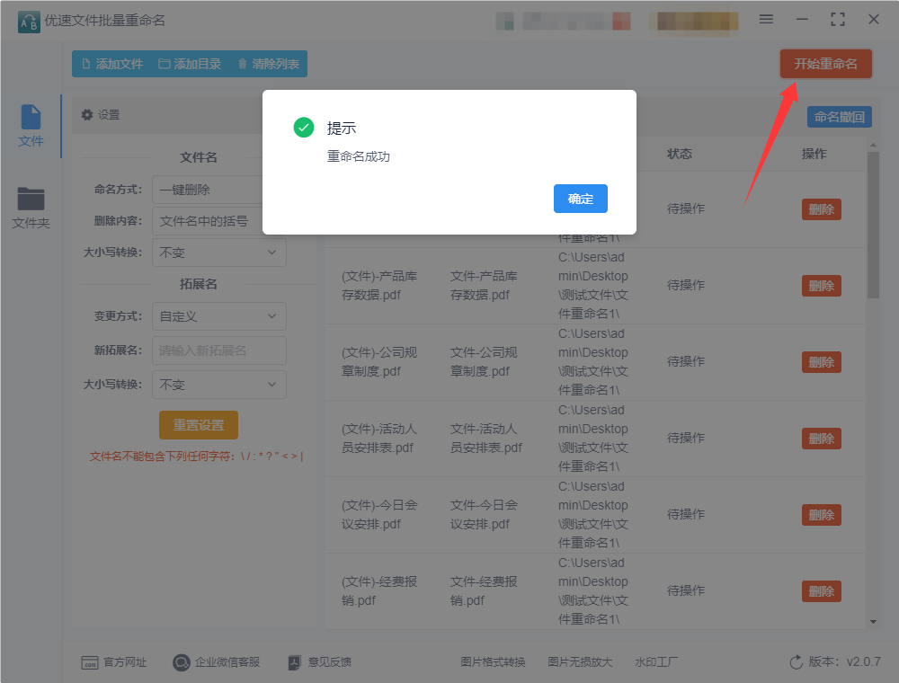Screen dimensions: 899x683
Task: Open 水印工厂 link
Action: 656,662
